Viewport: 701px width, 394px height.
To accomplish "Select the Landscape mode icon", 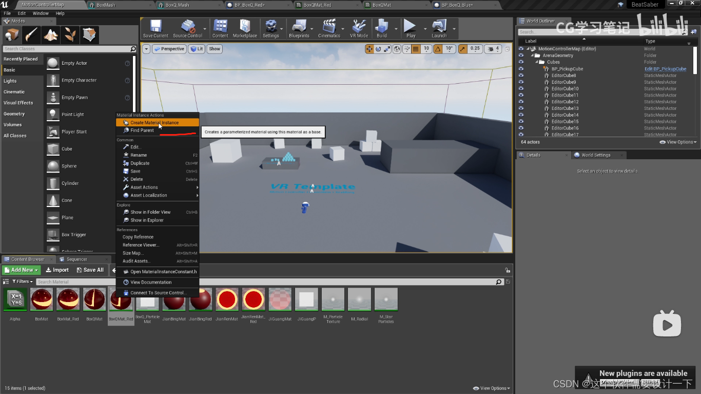I will point(51,34).
